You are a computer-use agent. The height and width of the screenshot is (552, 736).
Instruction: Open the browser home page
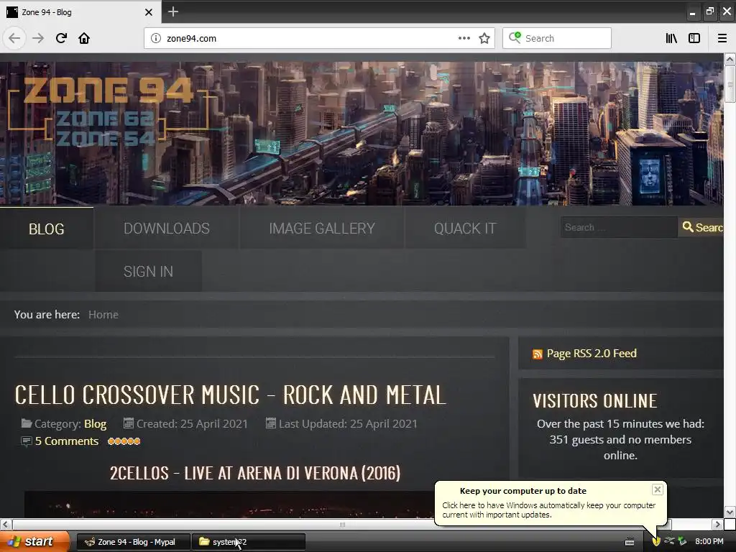pos(84,38)
